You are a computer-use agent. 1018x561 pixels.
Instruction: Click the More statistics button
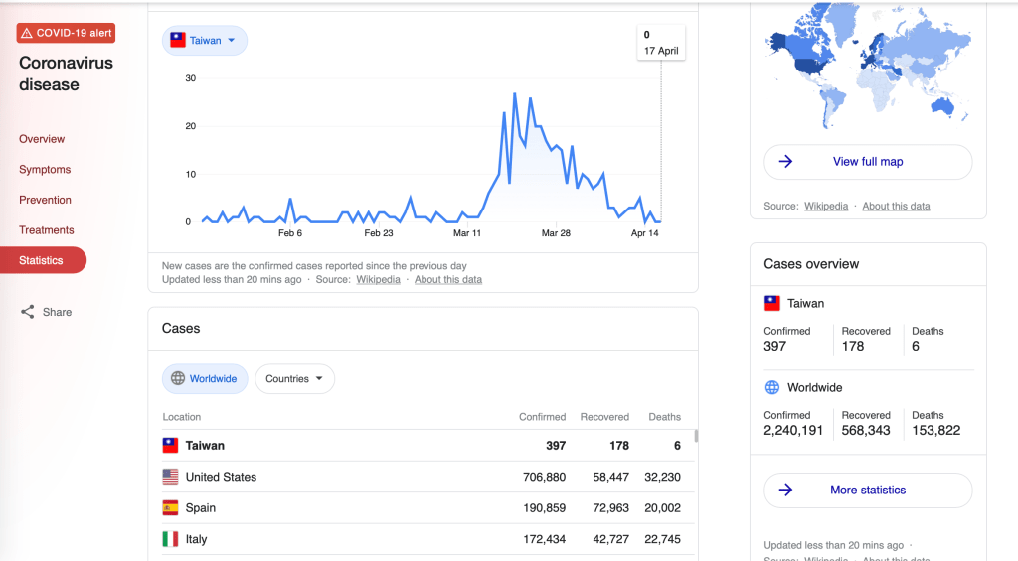click(x=868, y=491)
